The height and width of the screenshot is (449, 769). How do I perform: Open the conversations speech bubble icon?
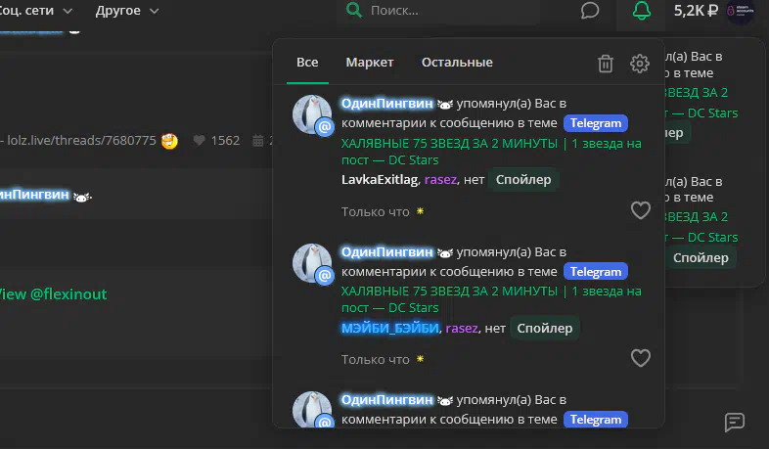[x=590, y=11]
